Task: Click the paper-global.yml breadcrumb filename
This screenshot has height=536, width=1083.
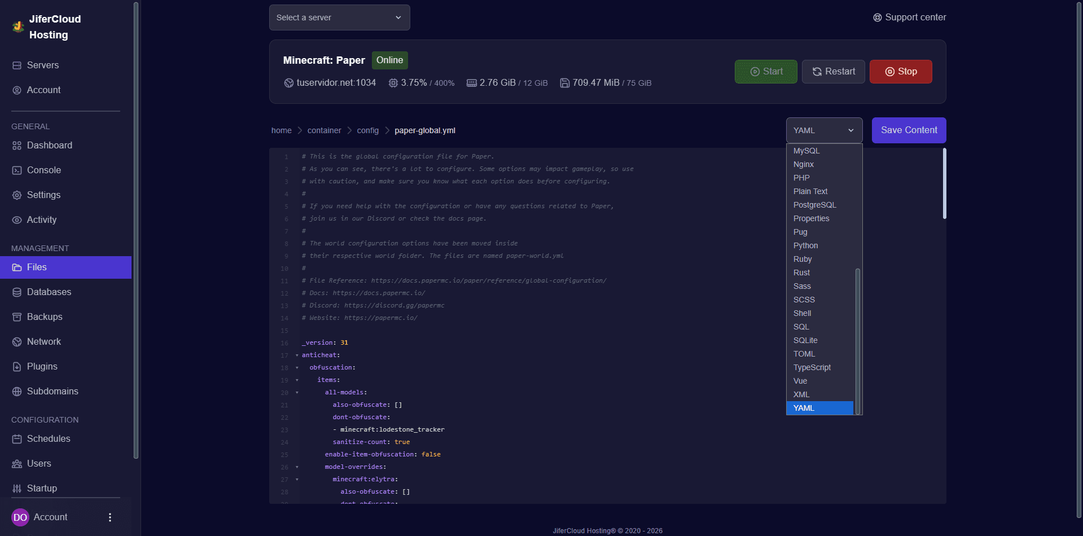Action: tap(425, 130)
